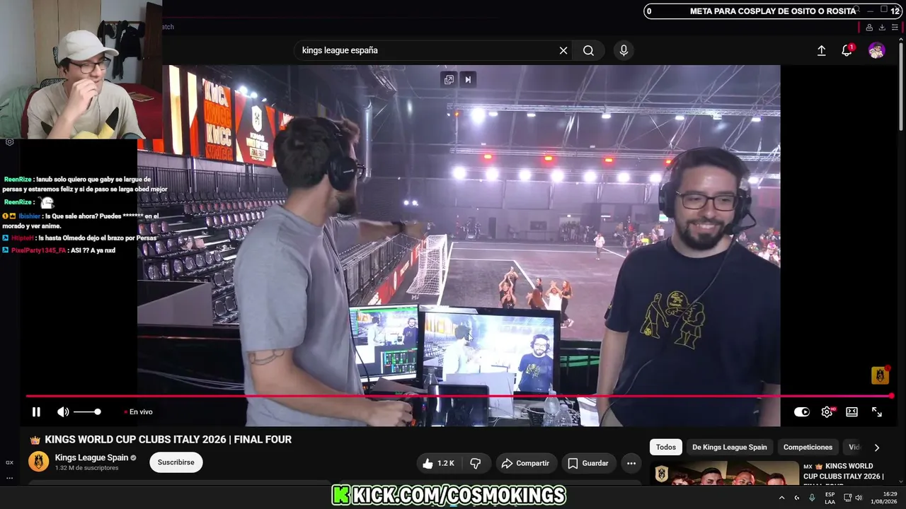Expand hidden system tray icons
Image resolution: width=906 pixels, height=509 pixels.
point(781,498)
